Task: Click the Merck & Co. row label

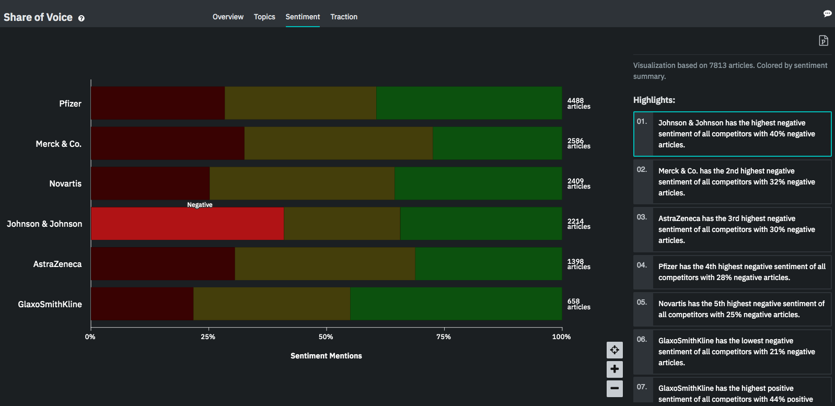Action: pos(59,144)
